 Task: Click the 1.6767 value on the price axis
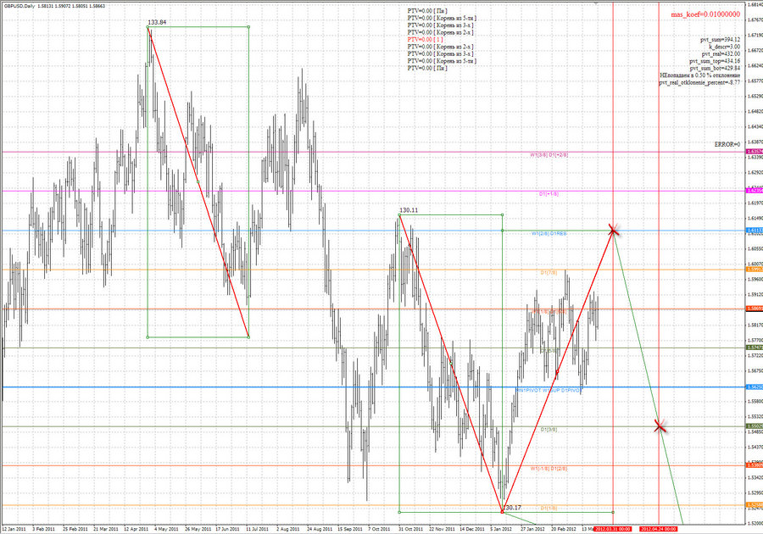[x=755, y=20]
